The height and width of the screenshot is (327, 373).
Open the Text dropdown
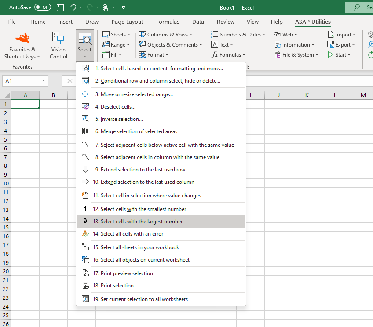[x=222, y=45]
